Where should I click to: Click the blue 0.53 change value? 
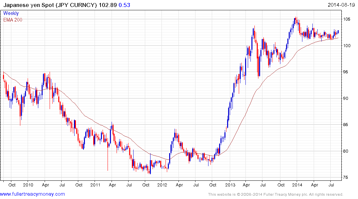[125, 5]
